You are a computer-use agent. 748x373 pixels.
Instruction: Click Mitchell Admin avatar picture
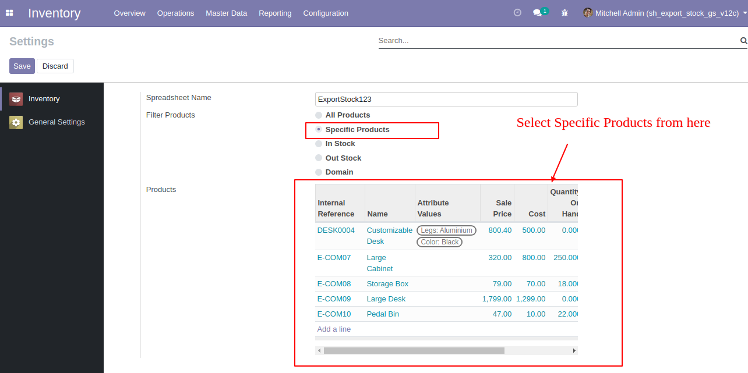pyautogui.click(x=588, y=13)
